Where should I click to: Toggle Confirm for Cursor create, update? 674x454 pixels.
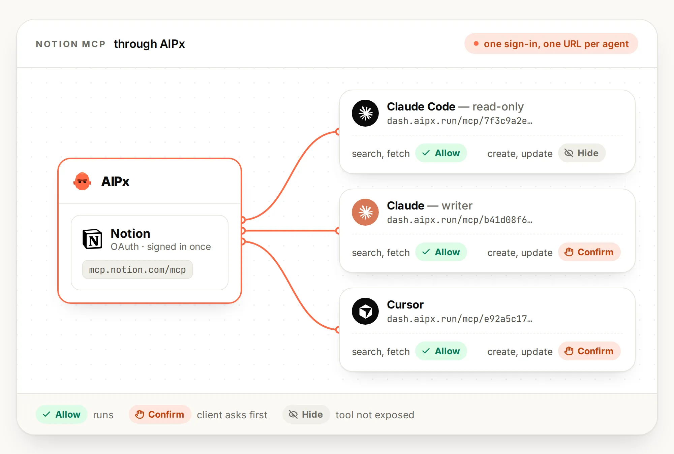(x=589, y=351)
